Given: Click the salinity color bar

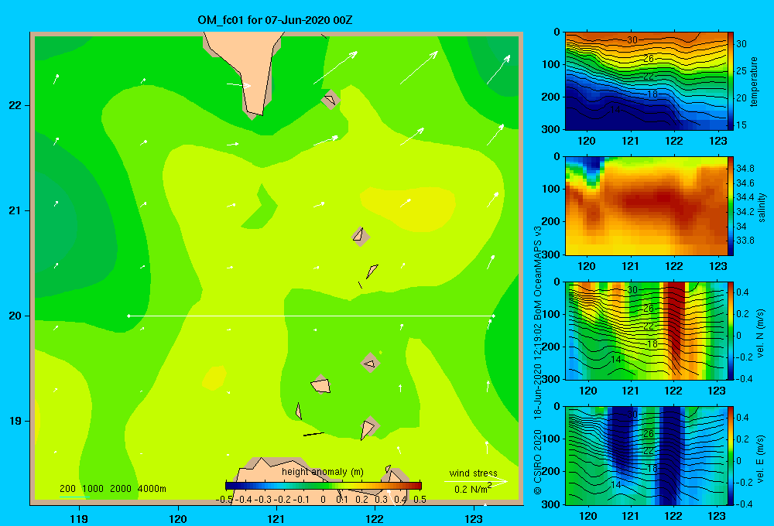Looking at the screenshot, I should point(731,206).
